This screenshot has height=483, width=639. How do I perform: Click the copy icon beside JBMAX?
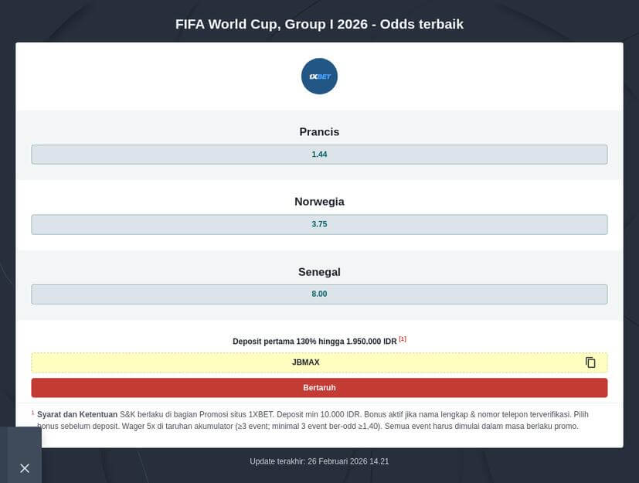point(590,362)
